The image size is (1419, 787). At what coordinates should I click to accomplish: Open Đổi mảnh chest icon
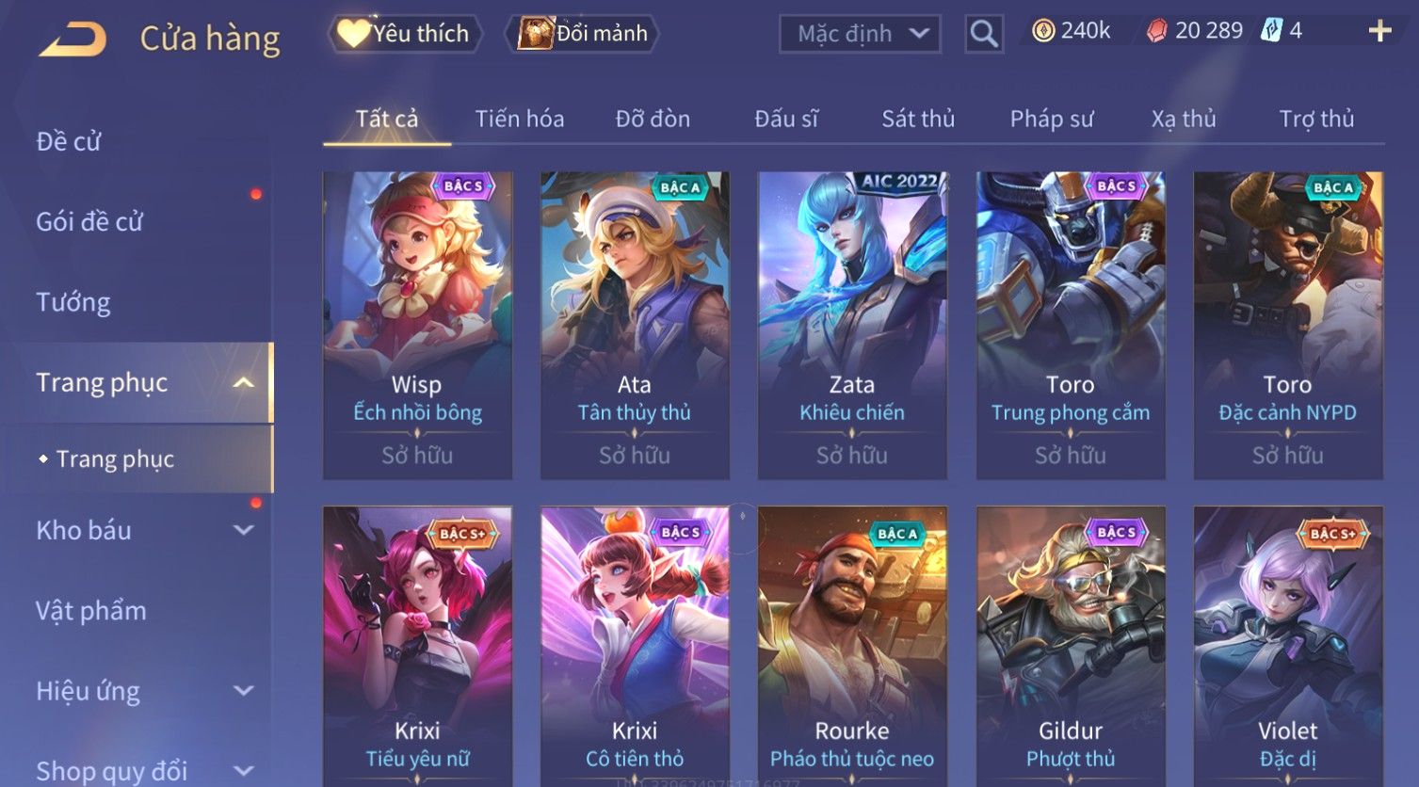pos(536,33)
